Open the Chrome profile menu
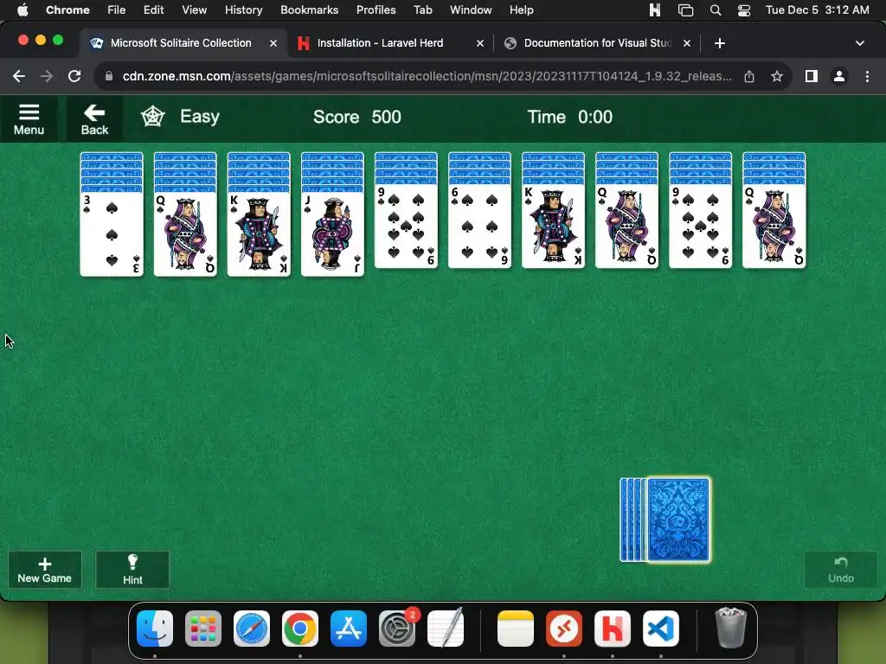The height and width of the screenshot is (664, 886). coord(839,76)
